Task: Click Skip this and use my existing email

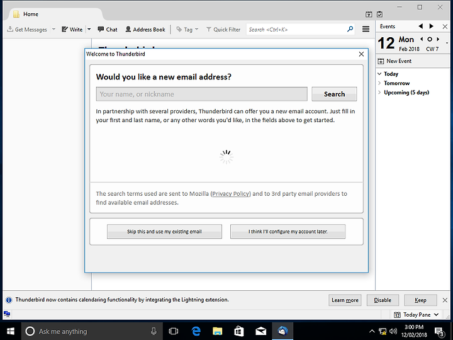Action: point(164,232)
